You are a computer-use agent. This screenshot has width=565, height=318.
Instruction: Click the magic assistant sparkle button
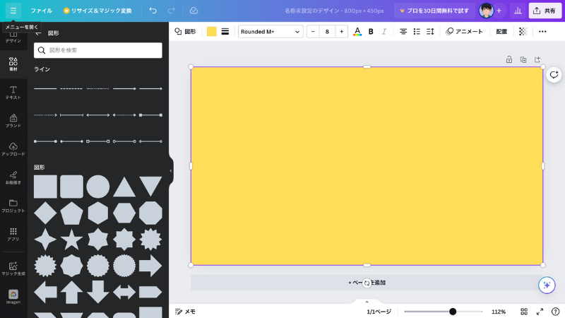click(x=547, y=285)
